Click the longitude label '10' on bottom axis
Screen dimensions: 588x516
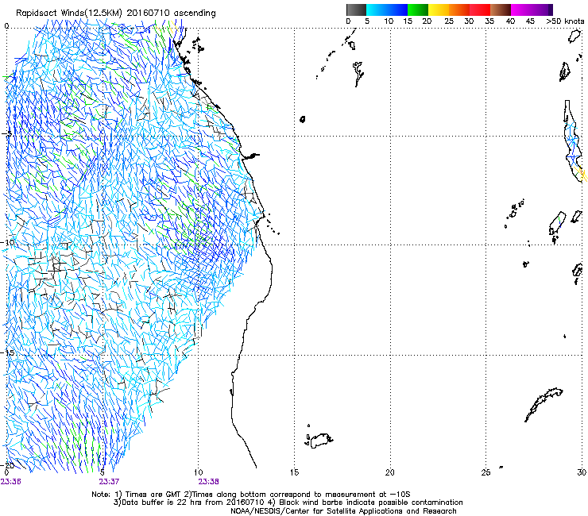tap(199, 472)
